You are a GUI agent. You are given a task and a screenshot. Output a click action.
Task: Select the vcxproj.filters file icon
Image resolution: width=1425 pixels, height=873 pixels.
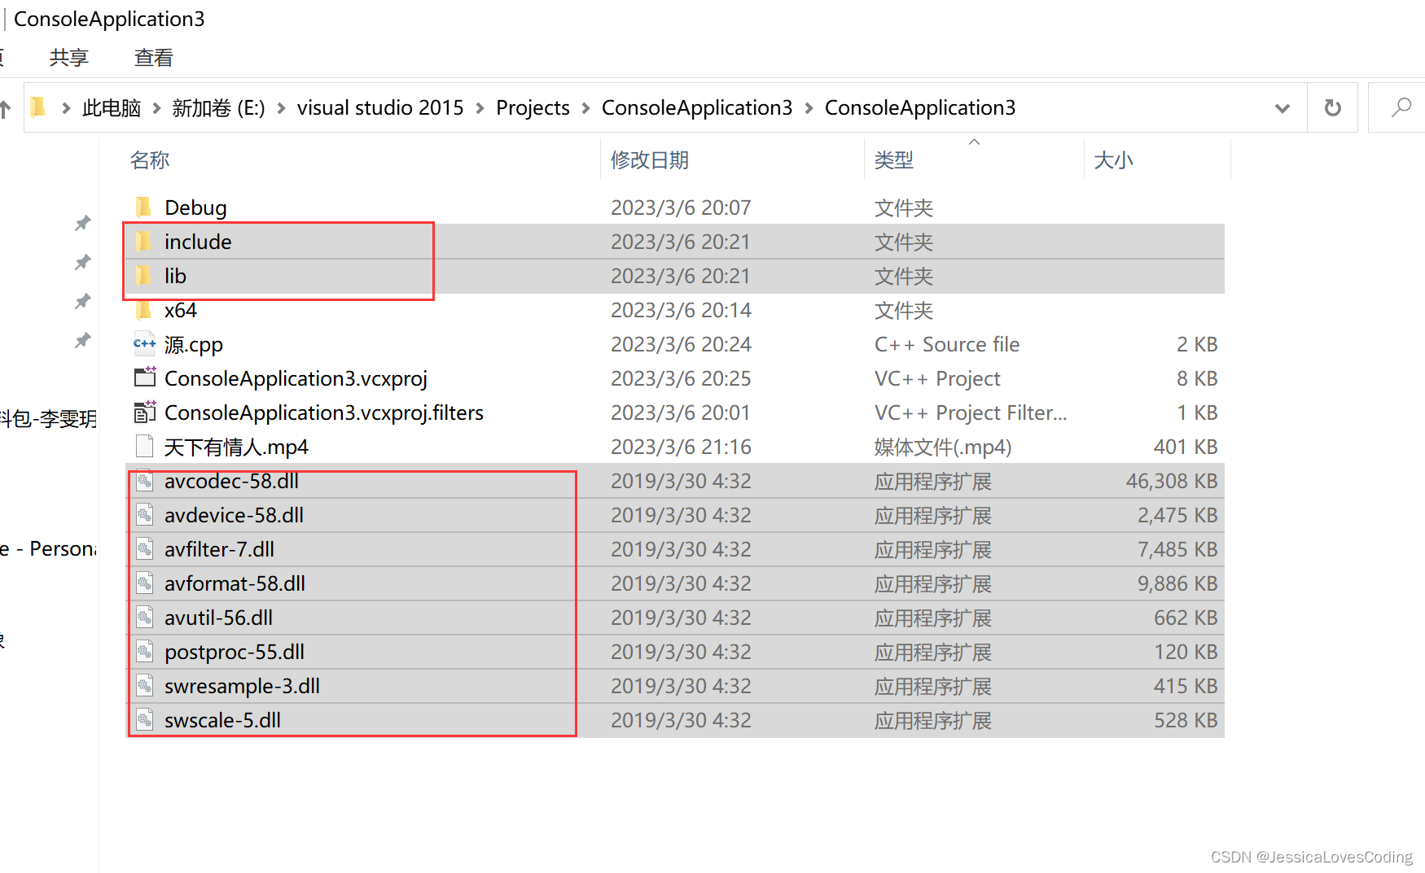(145, 412)
